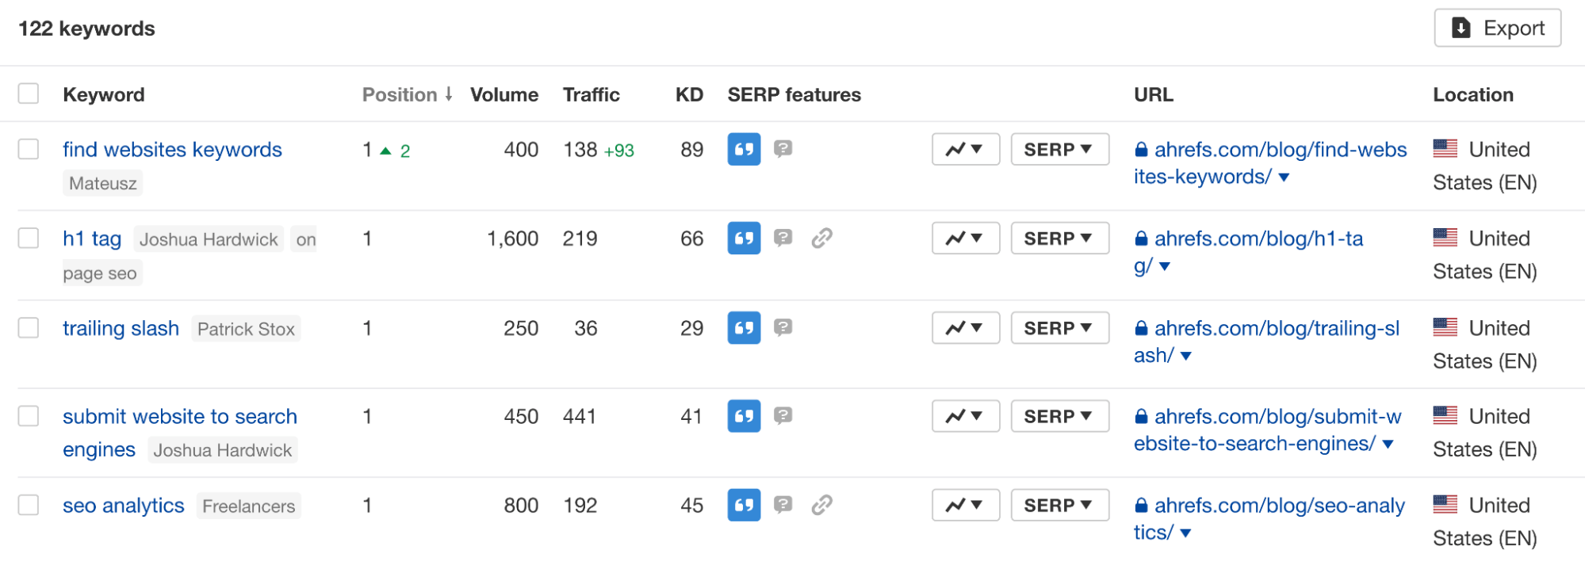Click the 'people also ask' icon for 'seo analytics'

tap(783, 505)
